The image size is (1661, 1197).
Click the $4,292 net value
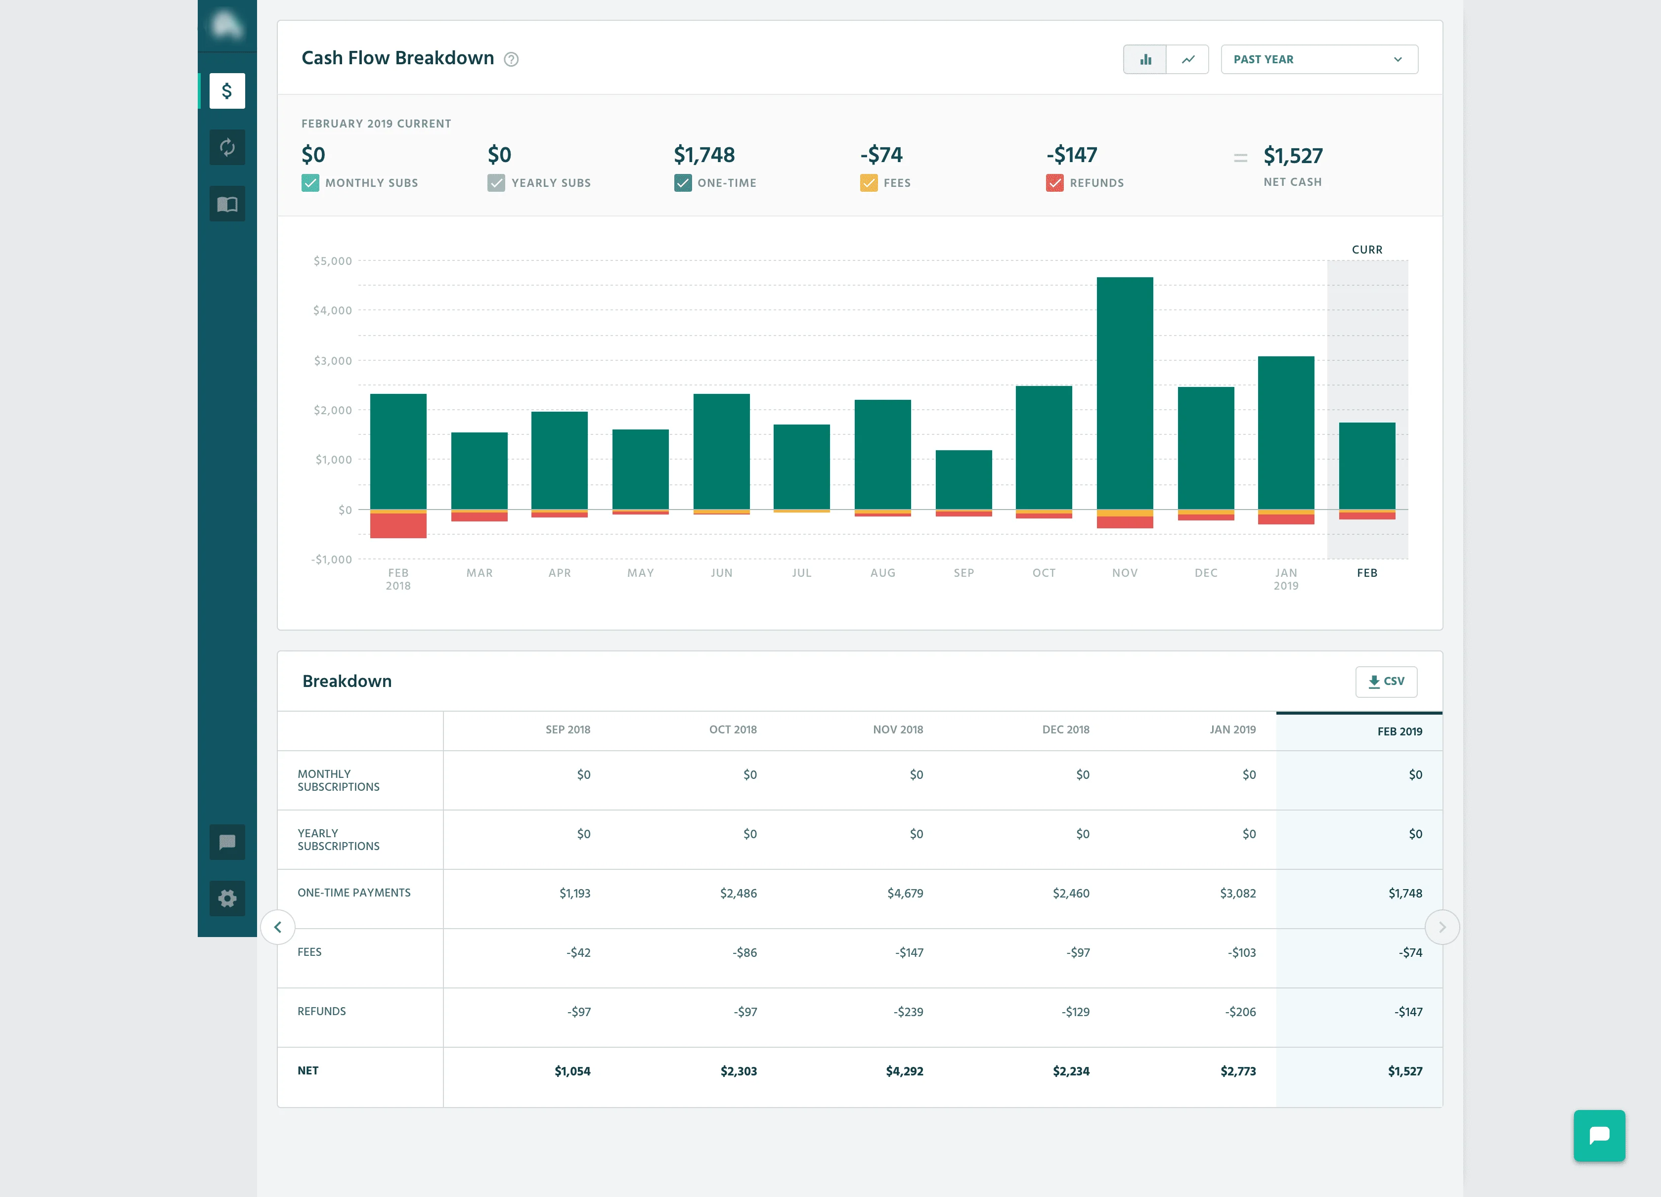[905, 1071]
